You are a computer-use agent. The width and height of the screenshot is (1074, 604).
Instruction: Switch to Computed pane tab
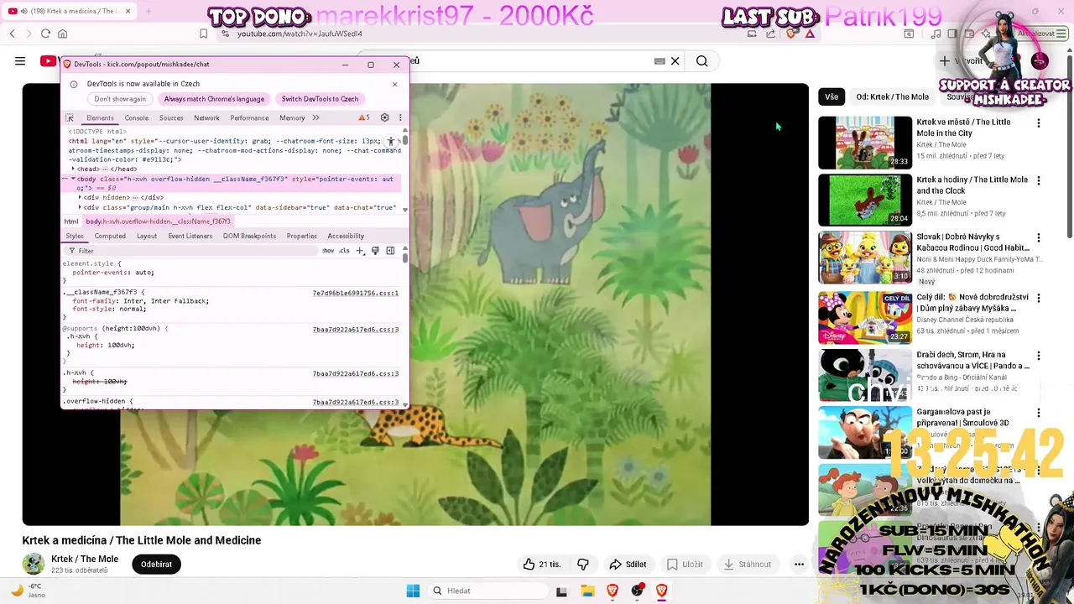110,236
